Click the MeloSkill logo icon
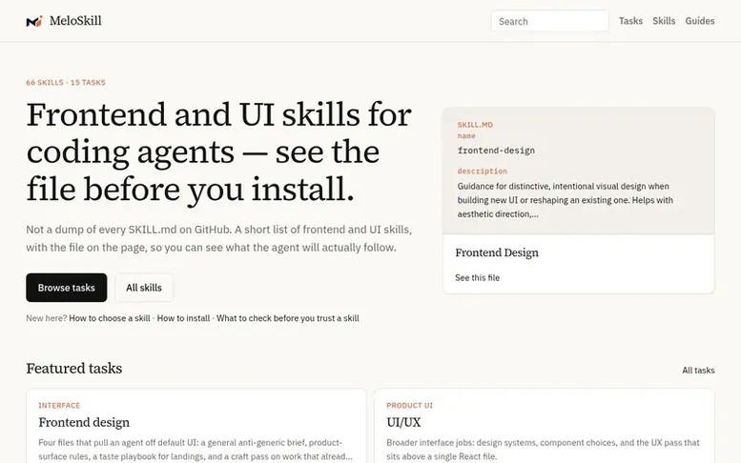 [x=34, y=21]
